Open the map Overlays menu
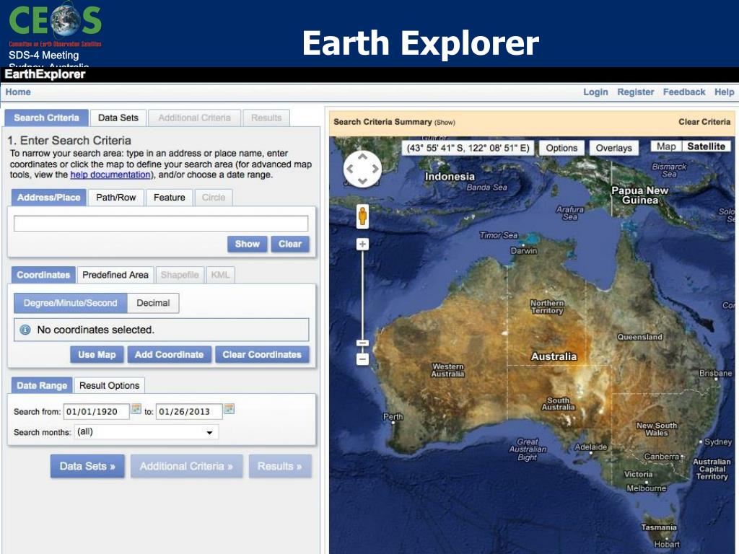This screenshot has height=554, width=739. click(613, 148)
